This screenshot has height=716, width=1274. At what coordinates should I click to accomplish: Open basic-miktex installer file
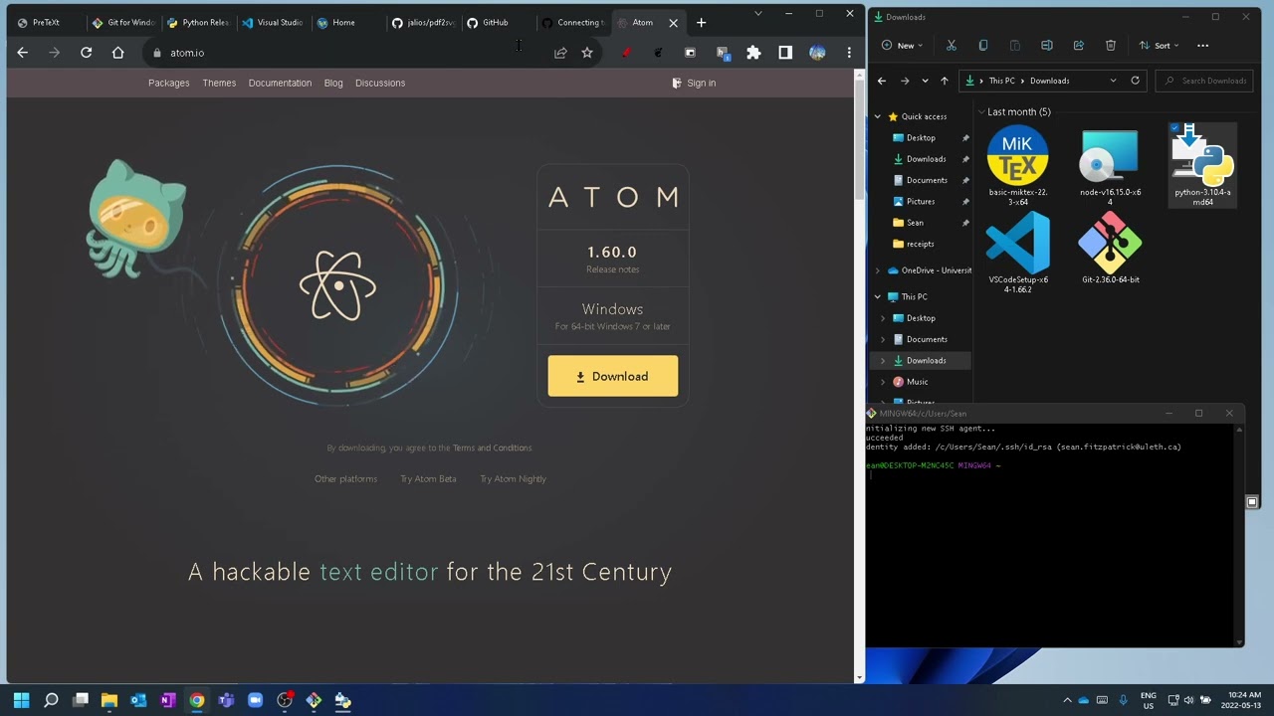pos(1017,167)
